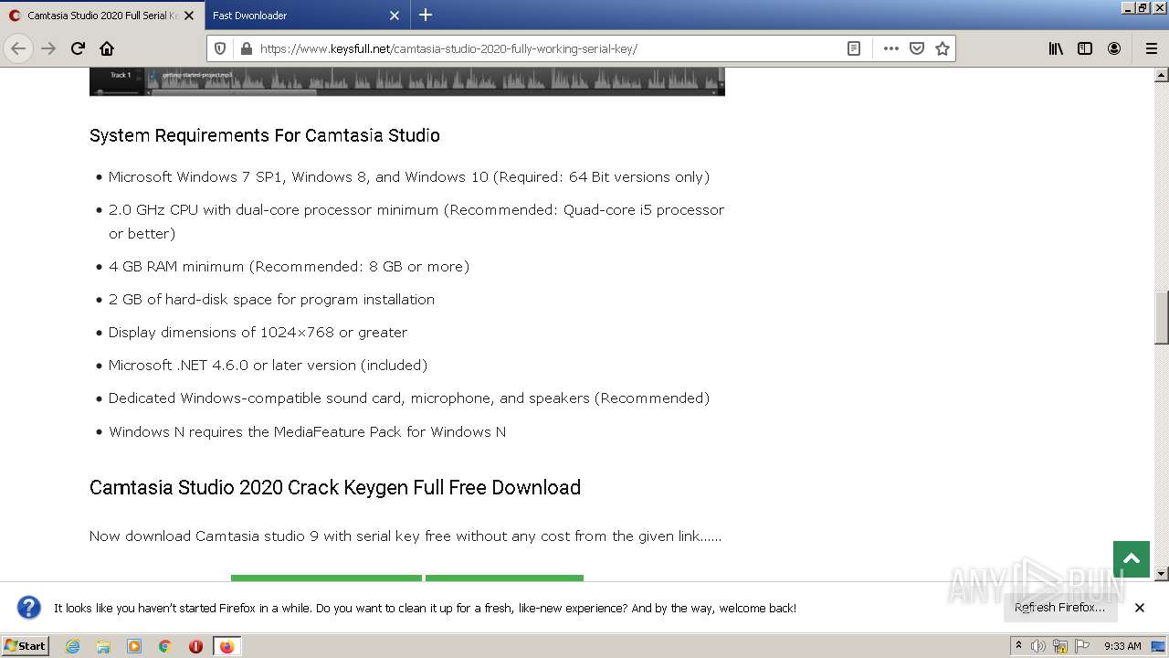Click the address bar URL field
This screenshot has width=1169, height=658.
tap(548, 48)
